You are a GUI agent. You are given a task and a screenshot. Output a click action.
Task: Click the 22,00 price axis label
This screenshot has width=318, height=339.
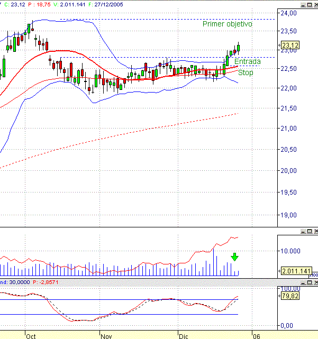tap(288, 88)
